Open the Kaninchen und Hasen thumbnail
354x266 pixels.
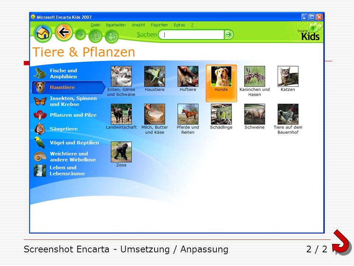coord(255,76)
